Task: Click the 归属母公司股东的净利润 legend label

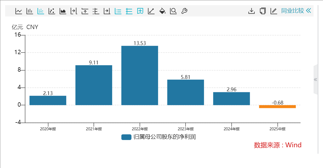Action: point(164,137)
